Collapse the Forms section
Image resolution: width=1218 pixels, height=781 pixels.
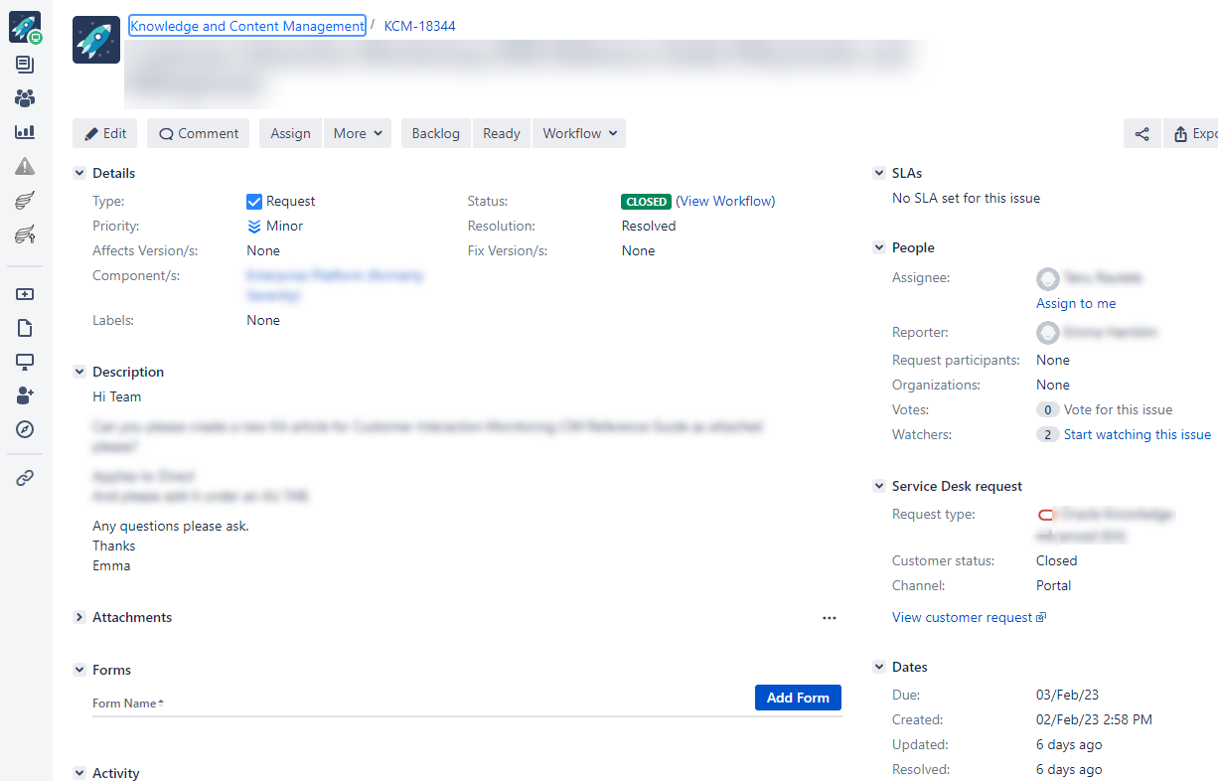(79, 670)
